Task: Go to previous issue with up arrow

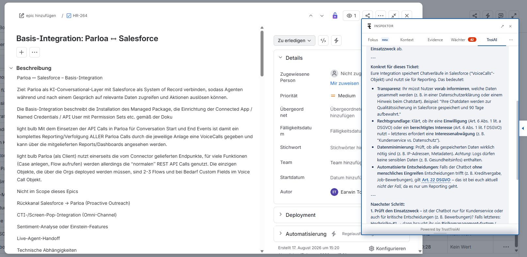Action: point(311,16)
